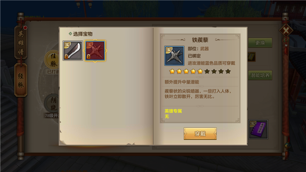
Task: Select the 任脉 meridian node
Action: click(52, 60)
